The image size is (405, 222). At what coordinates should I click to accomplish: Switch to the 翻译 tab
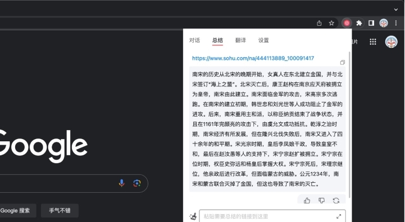(x=240, y=40)
